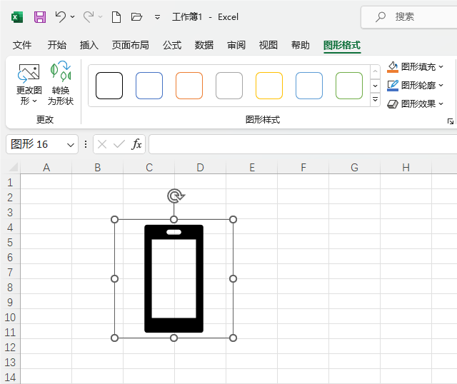Click the formula bar input field
Screen dimensions: 457x384
pos(300,144)
